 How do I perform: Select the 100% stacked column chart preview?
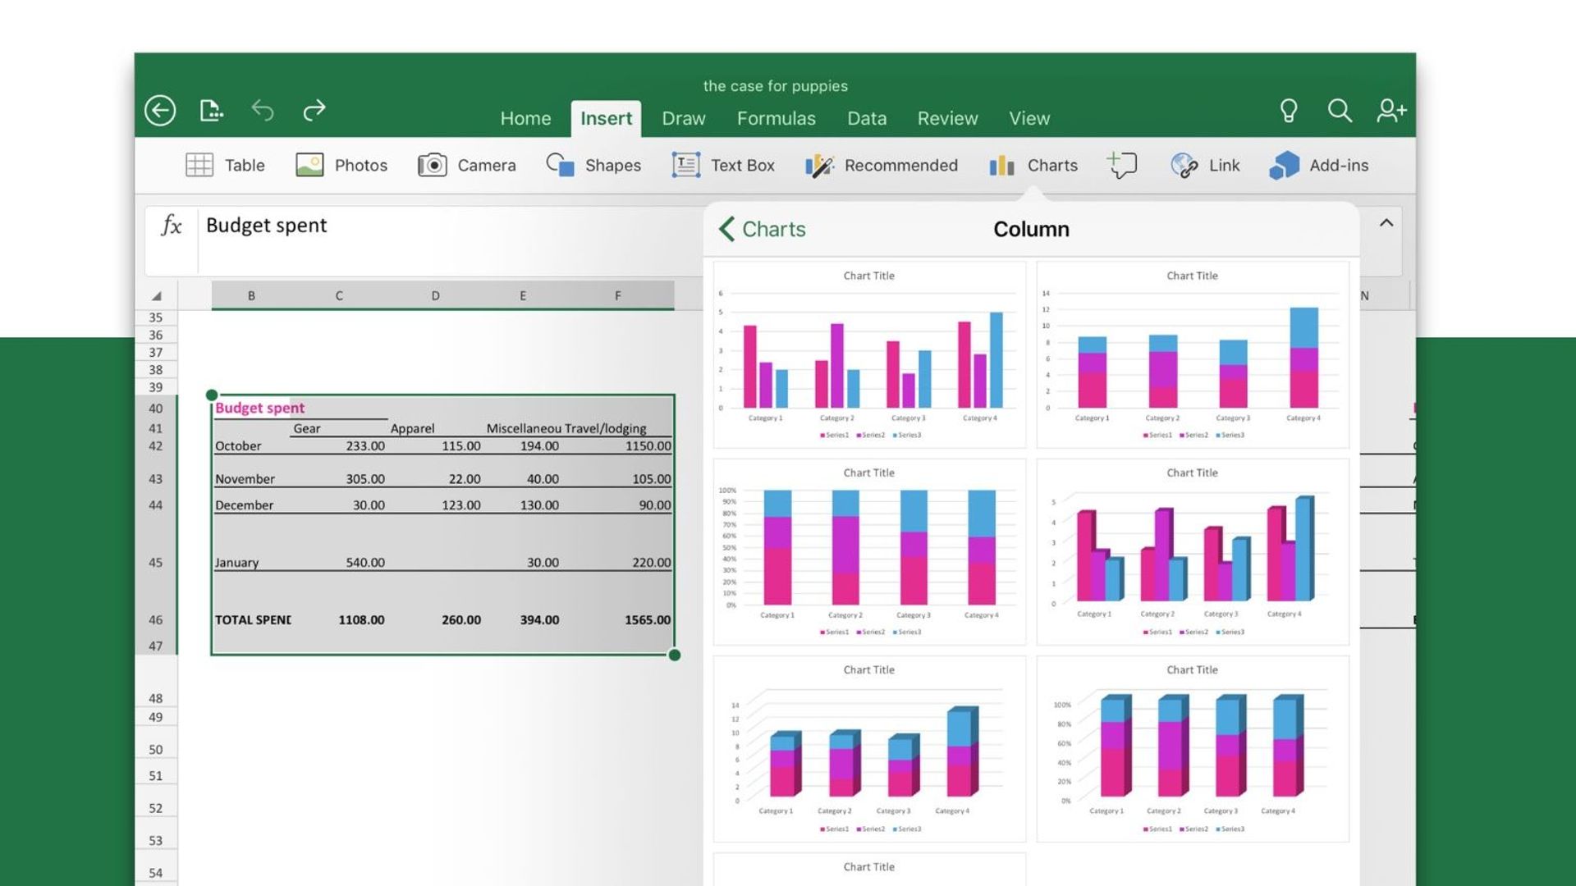pos(868,551)
